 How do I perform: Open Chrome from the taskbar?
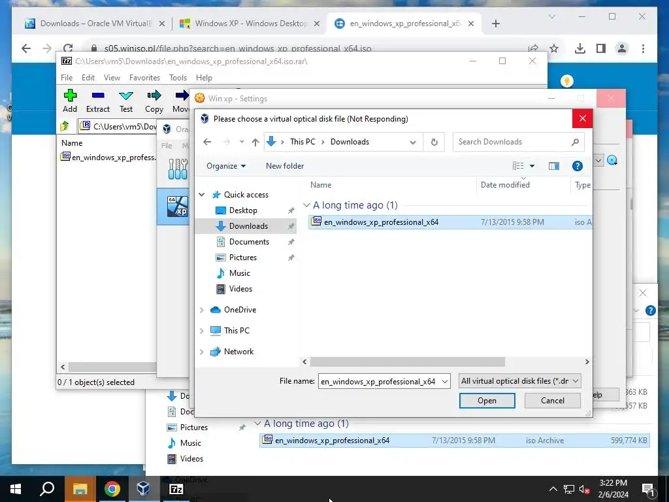[112, 489]
